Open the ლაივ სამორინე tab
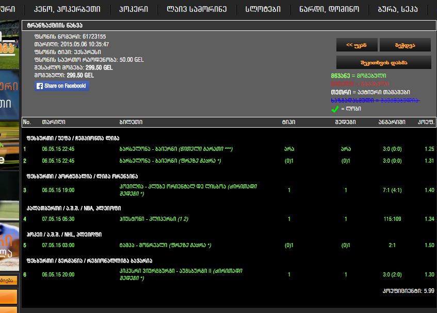This screenshot has width=437, height=313. coord(197,9)
